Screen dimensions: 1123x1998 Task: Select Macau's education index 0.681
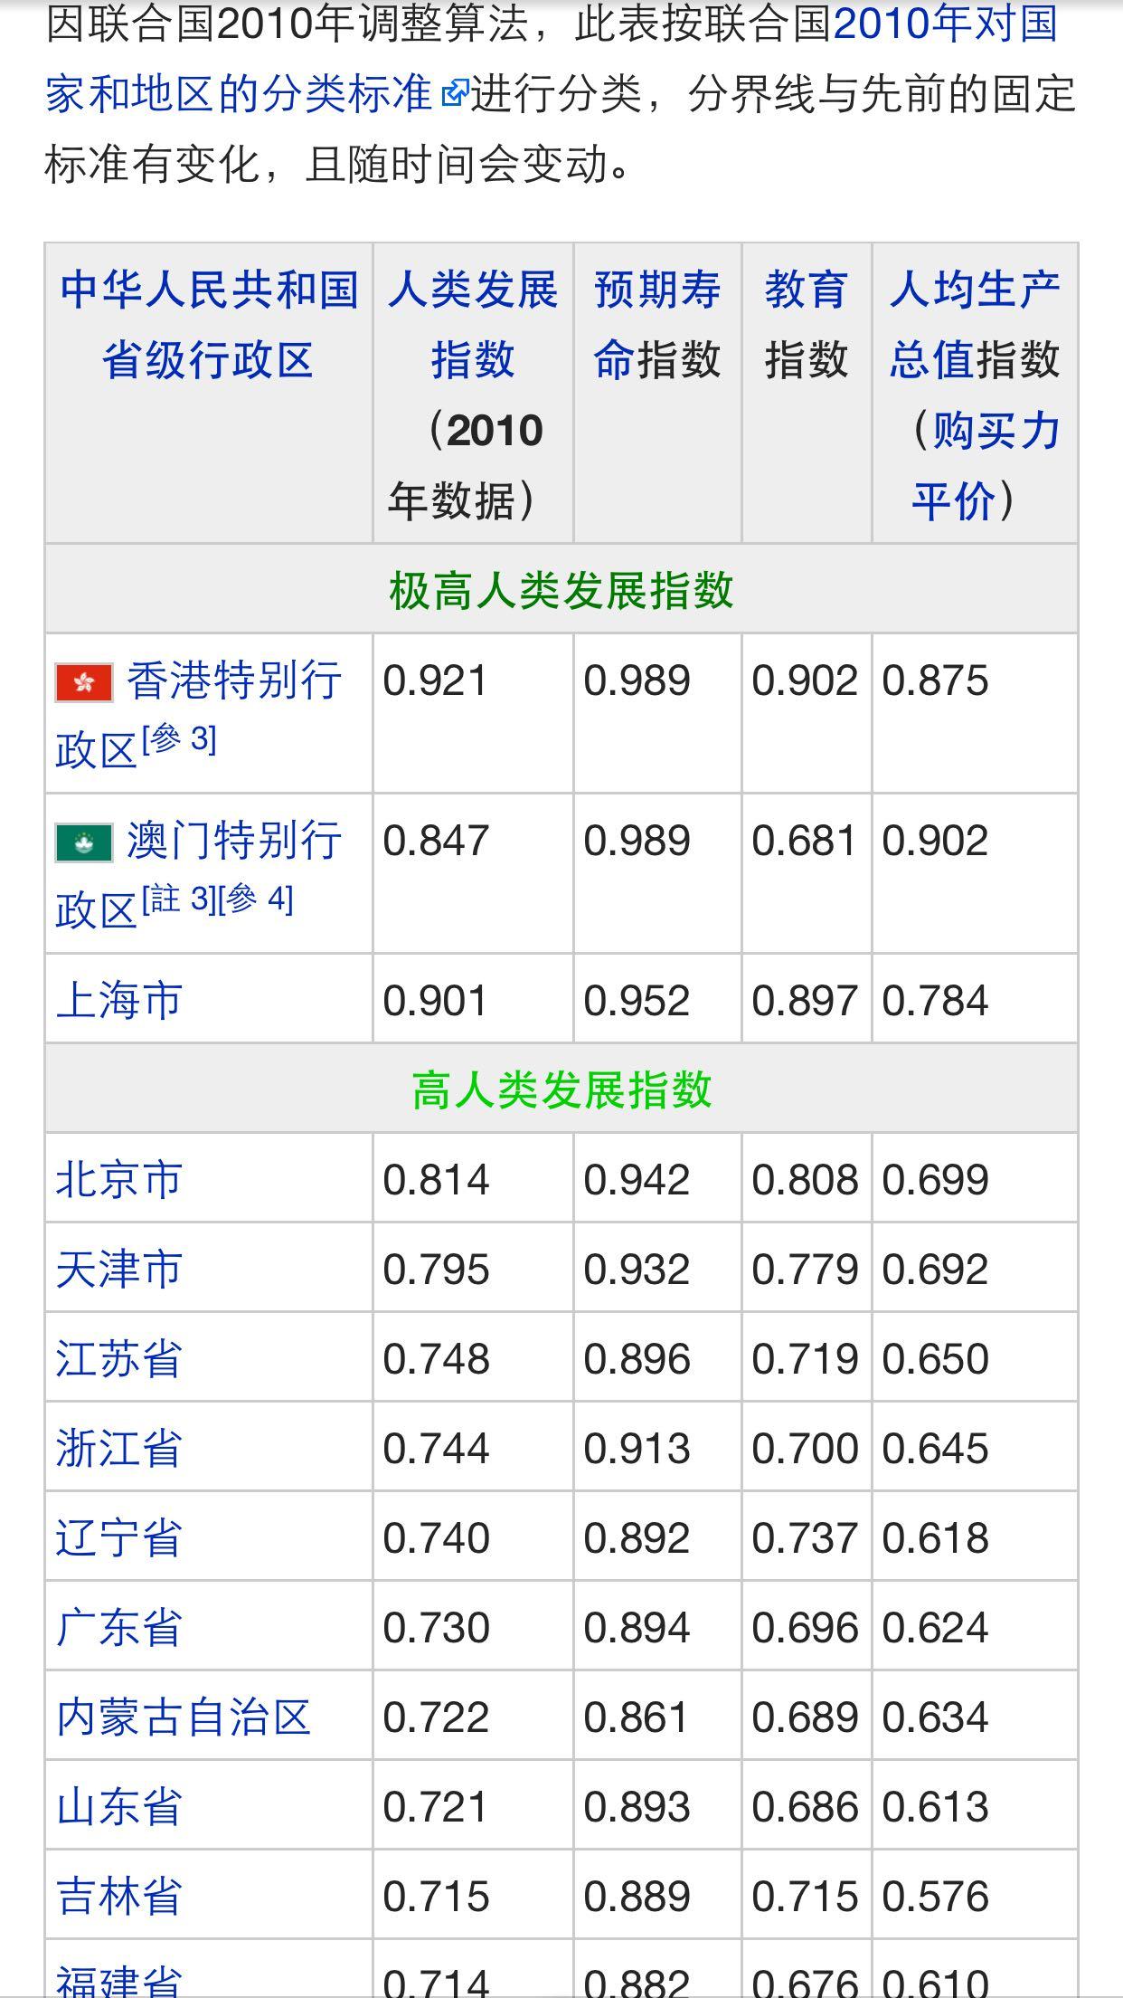click(805, 841)
